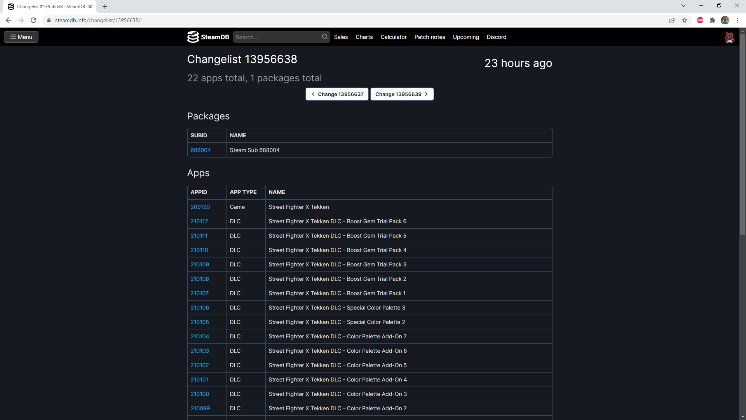Open app 210110 link
The height and width of the screenshot is (420, 746).
tap(199, 250)
